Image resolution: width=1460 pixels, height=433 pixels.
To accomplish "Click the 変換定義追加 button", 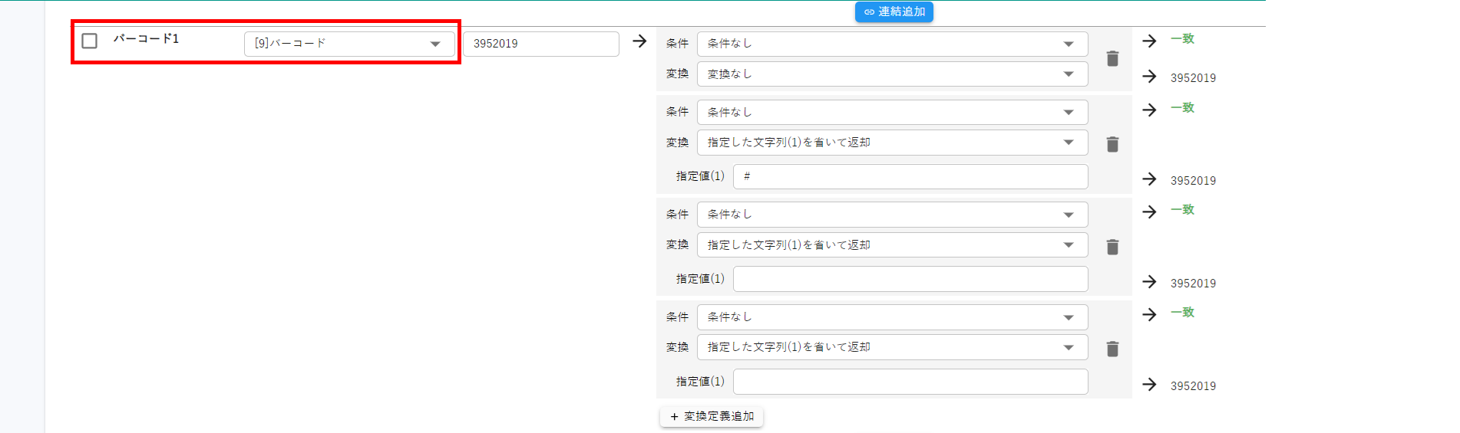I will tap(712, 416).
